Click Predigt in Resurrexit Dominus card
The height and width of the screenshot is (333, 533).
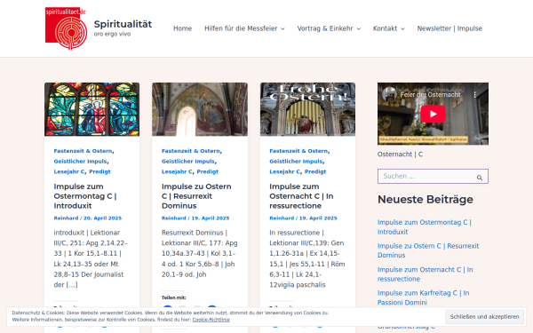[x=207, y=171]
